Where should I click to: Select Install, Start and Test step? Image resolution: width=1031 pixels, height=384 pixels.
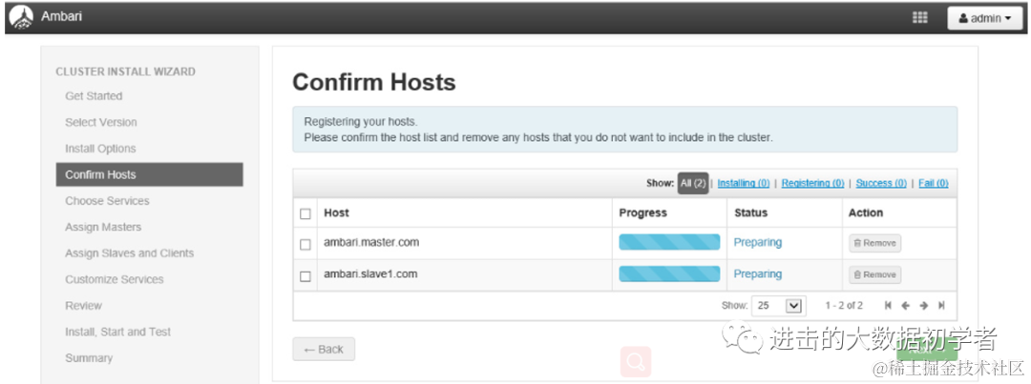[117, 333]
